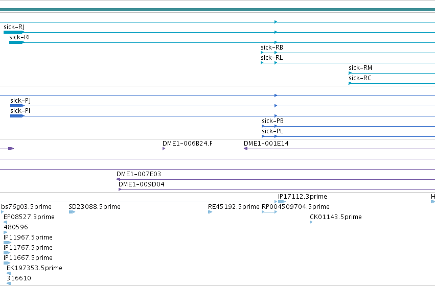Select the IP11967.5prime EST label

coord(28,237)
